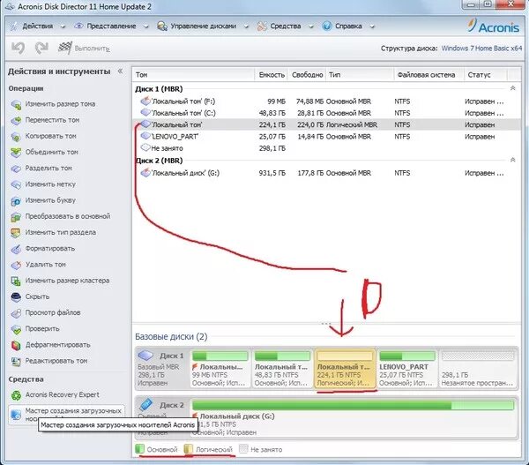Click the Выполнить checkered flag icon
This screenshot has width=529, height=465.
65,48
